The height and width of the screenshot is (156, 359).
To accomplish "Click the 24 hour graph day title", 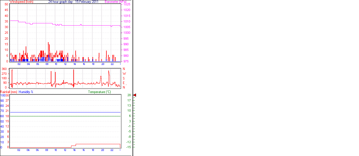I will pyautogui.click(x=73, y=2).
